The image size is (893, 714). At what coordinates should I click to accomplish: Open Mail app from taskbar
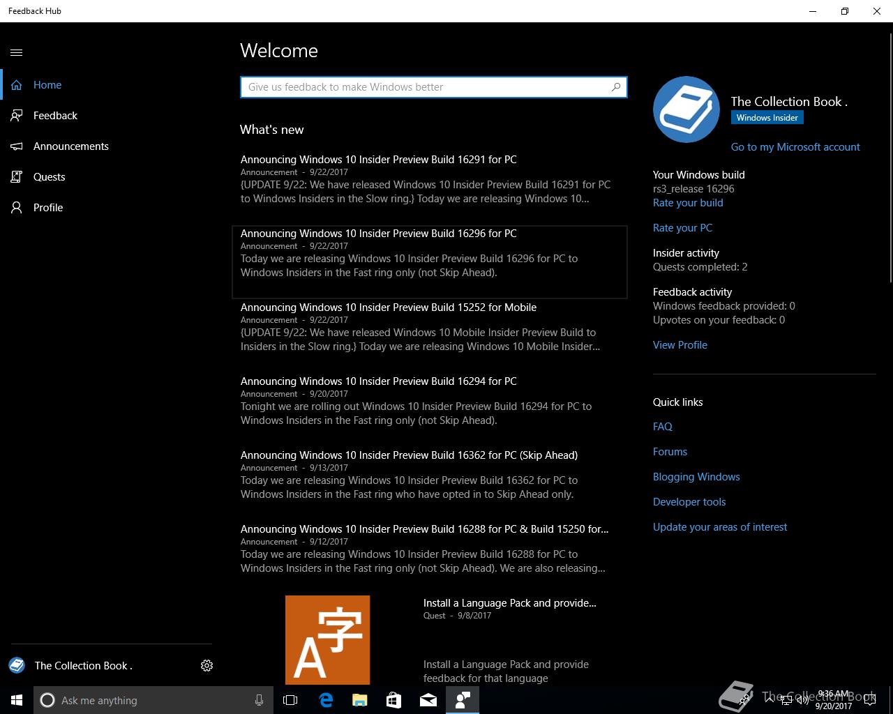pyautogui.click(x=428, y=700)
